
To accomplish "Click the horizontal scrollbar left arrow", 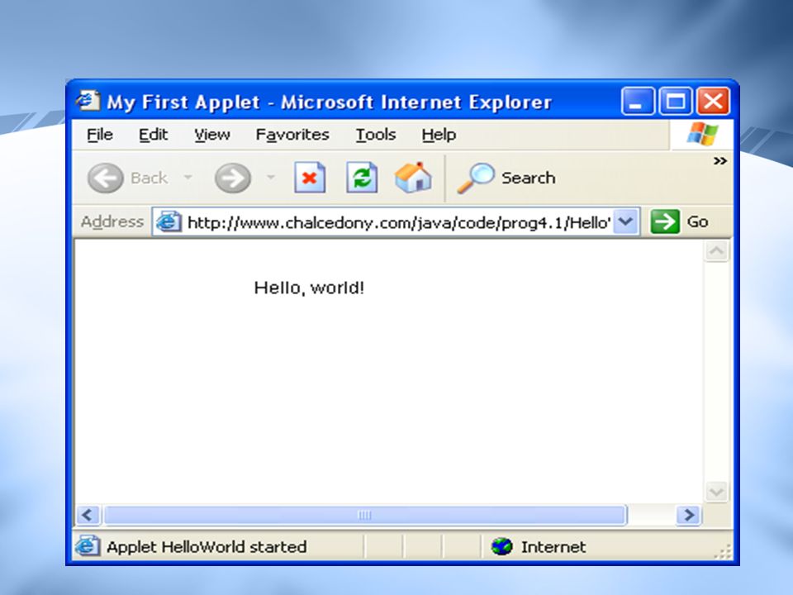I will (88, 515).
